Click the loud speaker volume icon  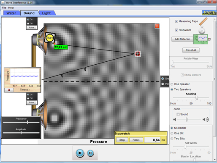(206, 119)
